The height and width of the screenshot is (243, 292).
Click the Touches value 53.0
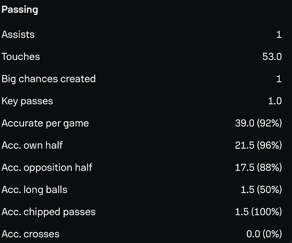[272, 57]
